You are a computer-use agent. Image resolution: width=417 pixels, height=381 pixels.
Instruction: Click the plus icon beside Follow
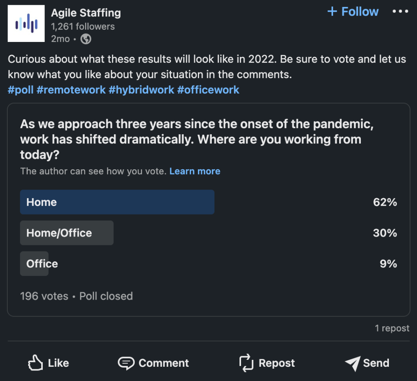click(332, 11)
